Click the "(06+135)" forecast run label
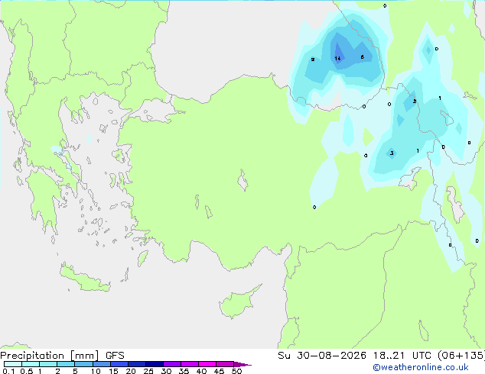The image size is (485, 374). 461,356
